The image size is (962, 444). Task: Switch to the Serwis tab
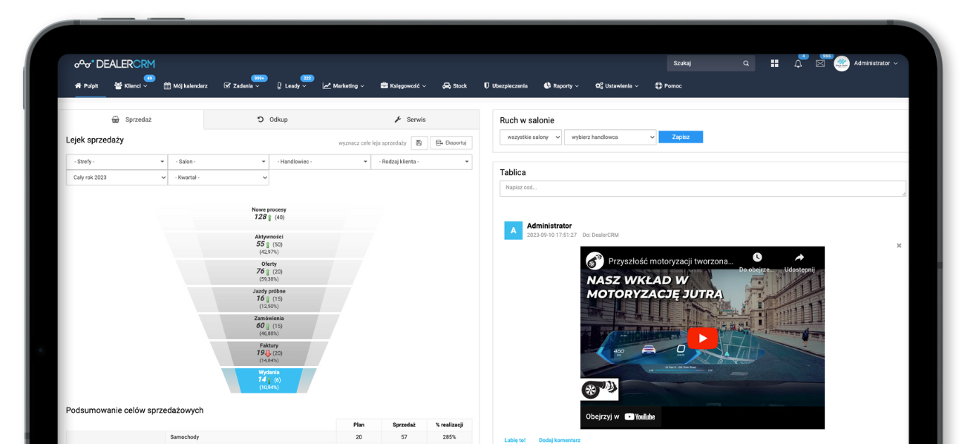coord(410,120)
